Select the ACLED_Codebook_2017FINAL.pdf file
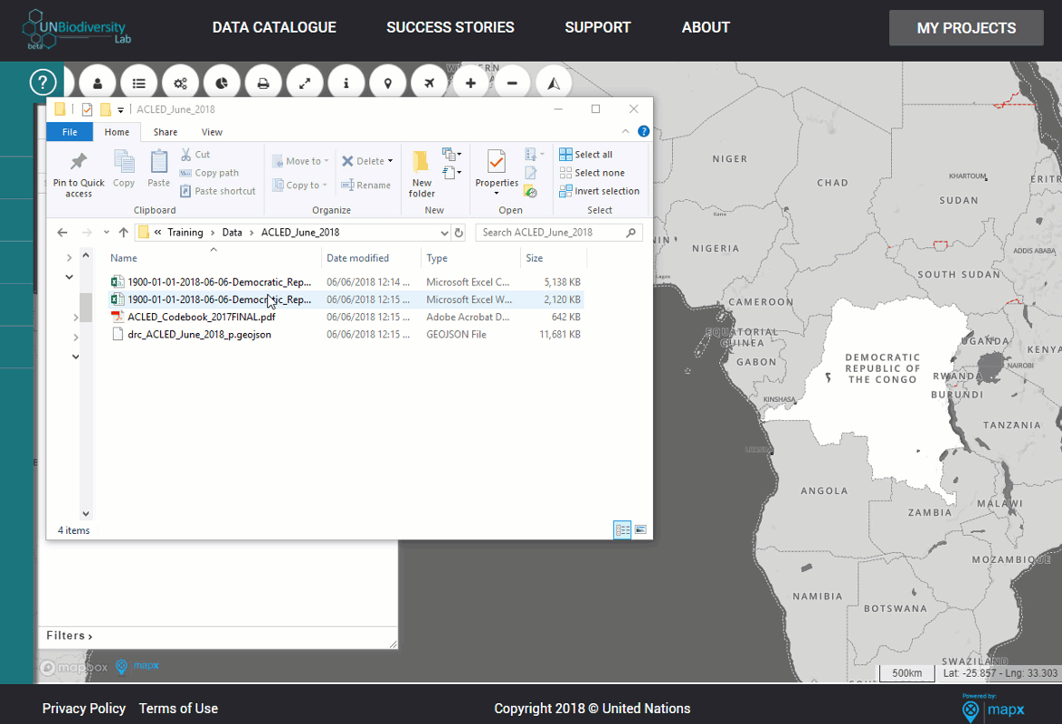Viewport: 1062px width, 724px height. pyautogui.click(x=201, y=317)
